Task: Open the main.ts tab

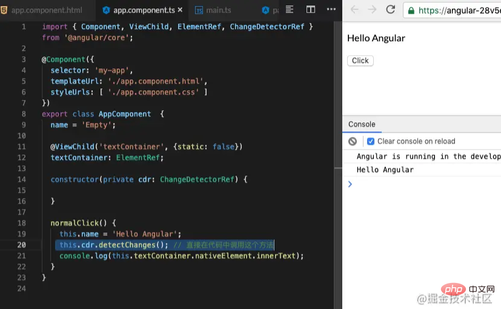Action: pyautogui.click(x=219, y=10)
